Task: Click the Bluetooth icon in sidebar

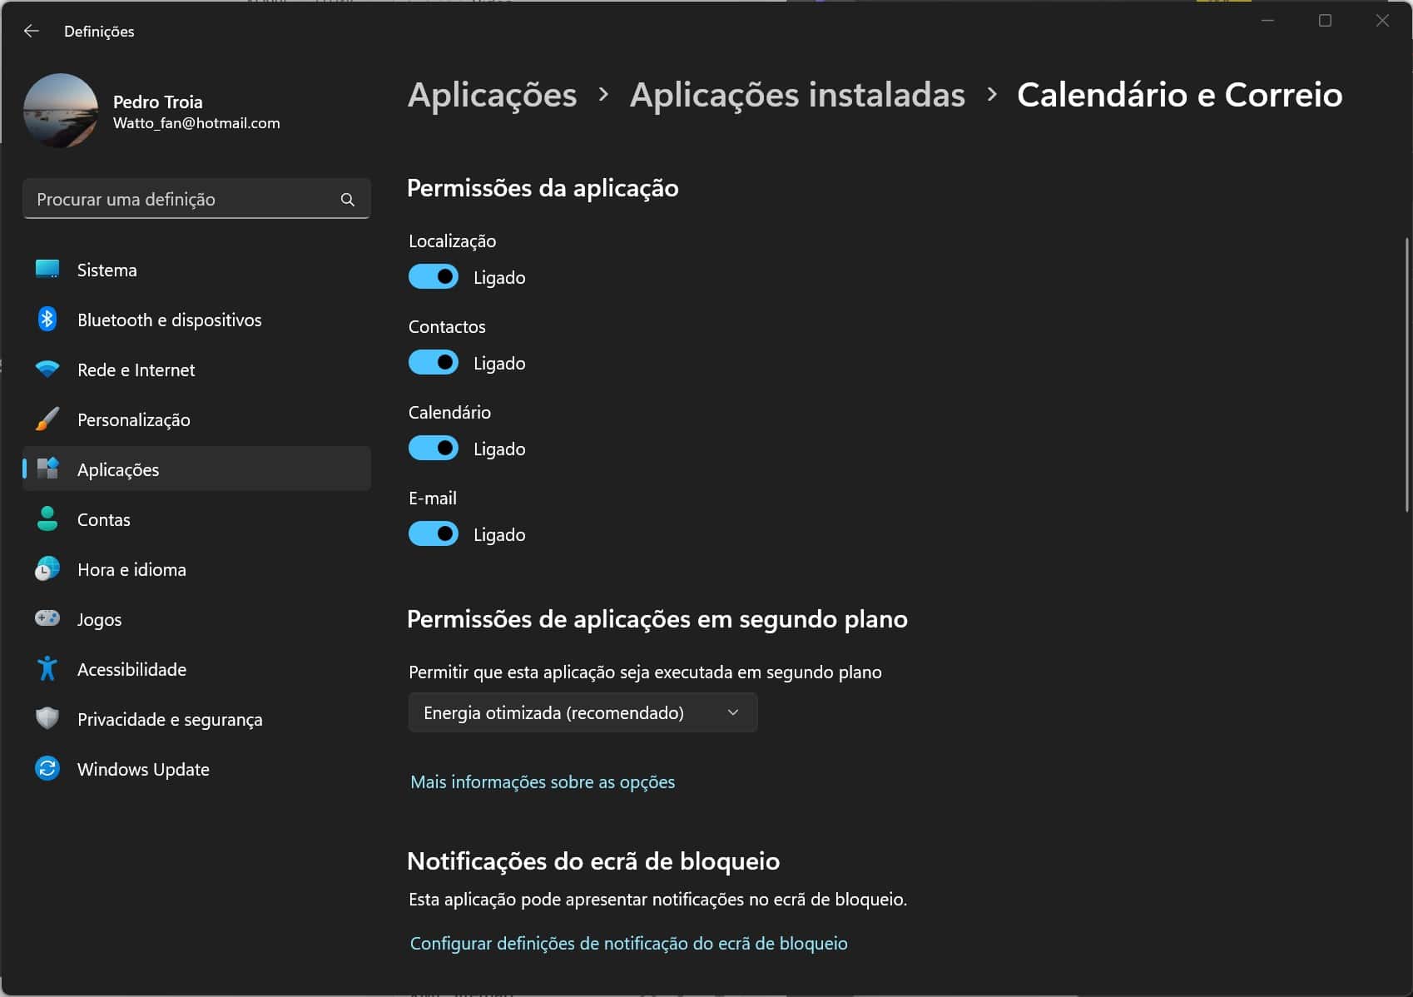Action: point(47,320)
